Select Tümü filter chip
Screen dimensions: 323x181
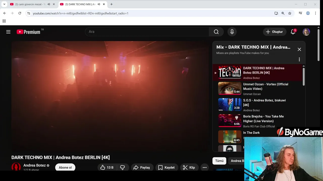click(219, 161)
